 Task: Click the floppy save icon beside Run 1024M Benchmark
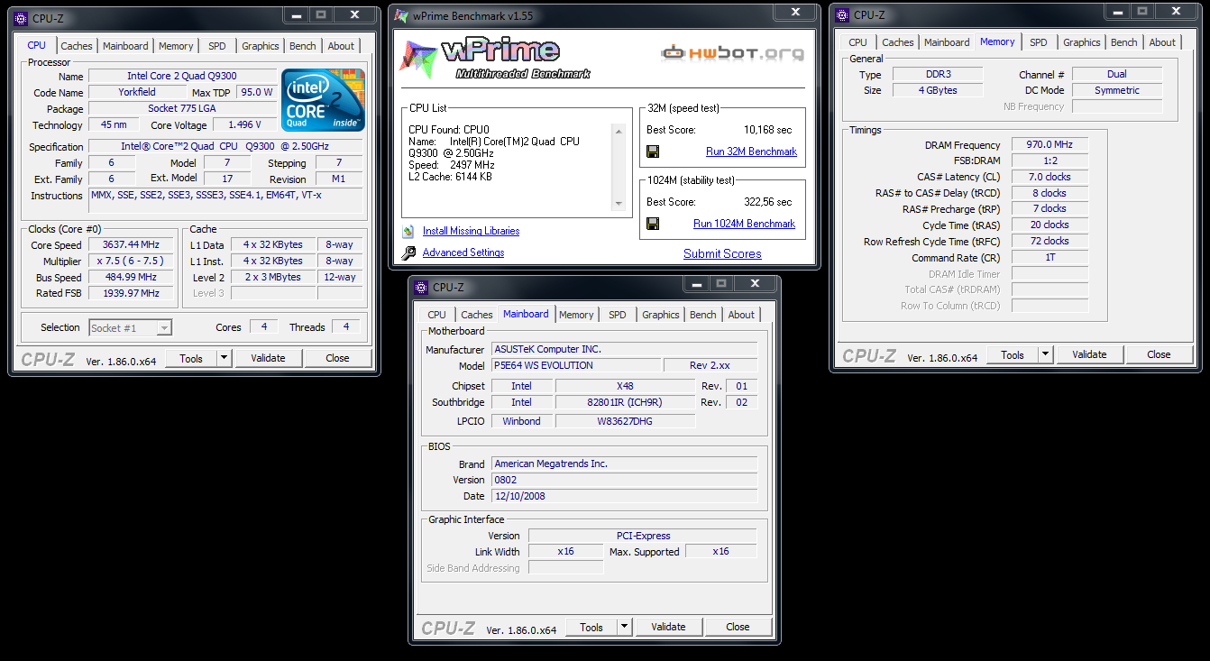tap(654, 224)
